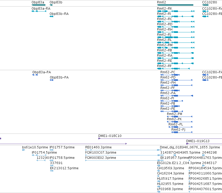Select transcript Rm62-RD
This screenshot has width=222, height=193.
pyautogui.click(x=165, y=24)
